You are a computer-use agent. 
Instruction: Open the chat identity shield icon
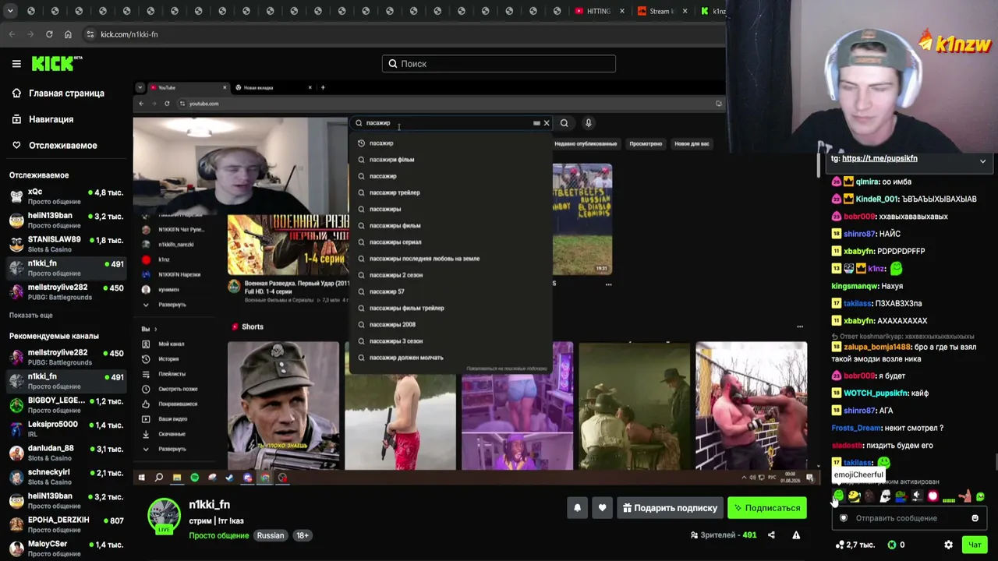tap(843, 518)
